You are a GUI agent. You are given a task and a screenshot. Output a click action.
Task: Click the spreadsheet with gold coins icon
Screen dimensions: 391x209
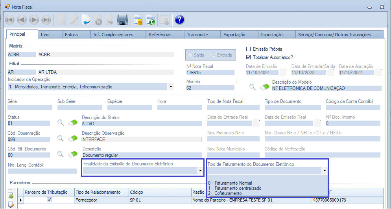point(138,20)
